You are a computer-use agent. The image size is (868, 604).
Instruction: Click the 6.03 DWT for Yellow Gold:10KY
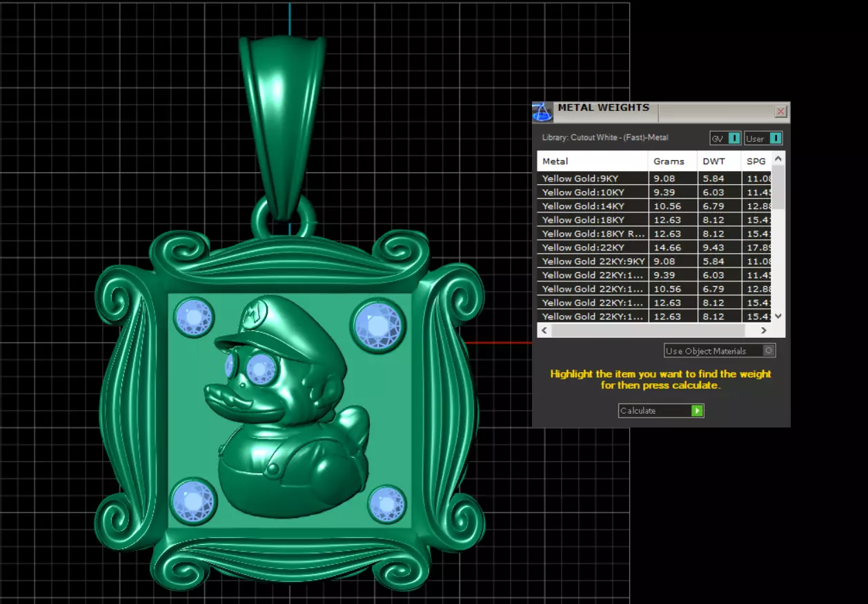[713, 192]
